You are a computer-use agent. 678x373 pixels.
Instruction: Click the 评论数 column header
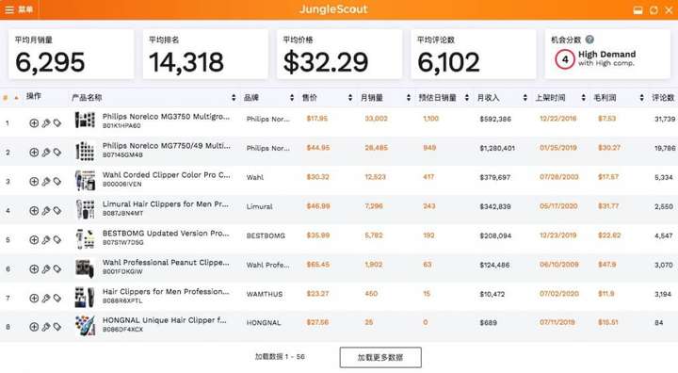coord(663,98)
